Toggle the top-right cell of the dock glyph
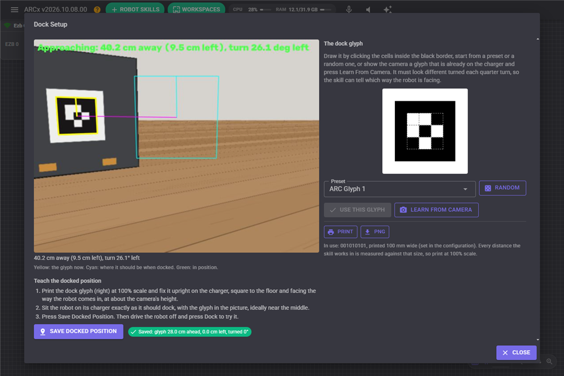This screenshot has width=564, height=376. point(437,119)
